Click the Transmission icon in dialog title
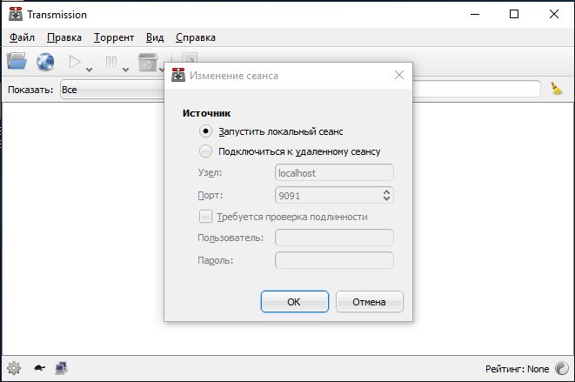 tap(178, 75)
